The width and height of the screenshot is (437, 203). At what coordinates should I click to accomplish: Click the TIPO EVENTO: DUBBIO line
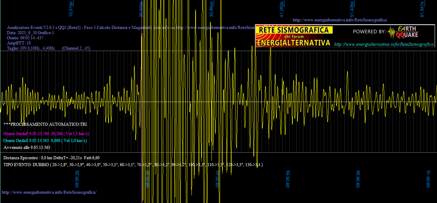pyautogui.click(x=133, y=165)
